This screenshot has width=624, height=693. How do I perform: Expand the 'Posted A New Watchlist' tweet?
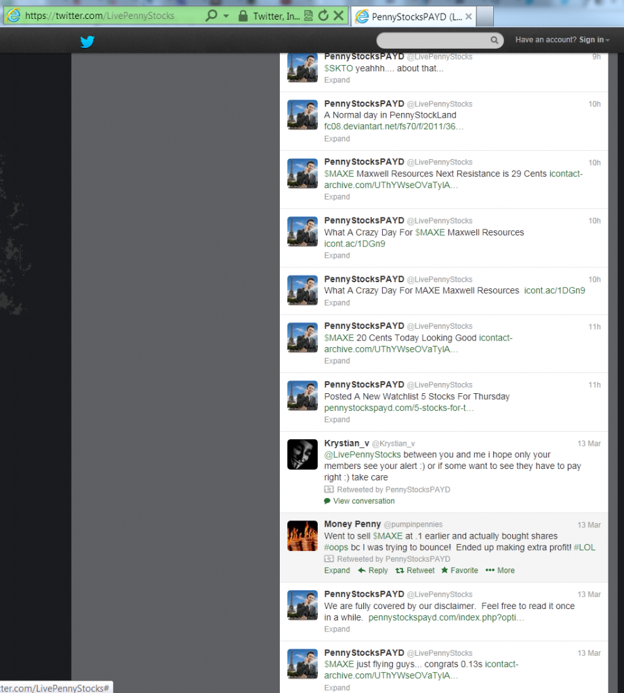coord(337,420)
